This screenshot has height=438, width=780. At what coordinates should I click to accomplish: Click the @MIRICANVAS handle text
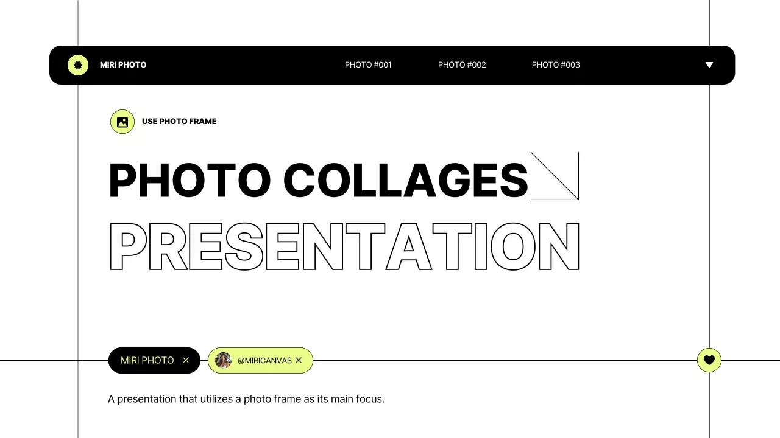pyautogui.click(x=264, y=361)
